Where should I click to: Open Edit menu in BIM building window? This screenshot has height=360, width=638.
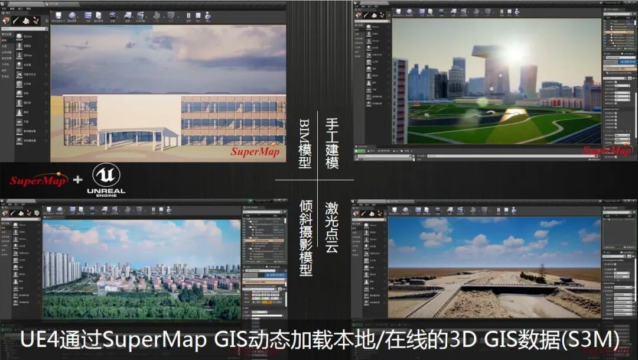tap(12, 8)
